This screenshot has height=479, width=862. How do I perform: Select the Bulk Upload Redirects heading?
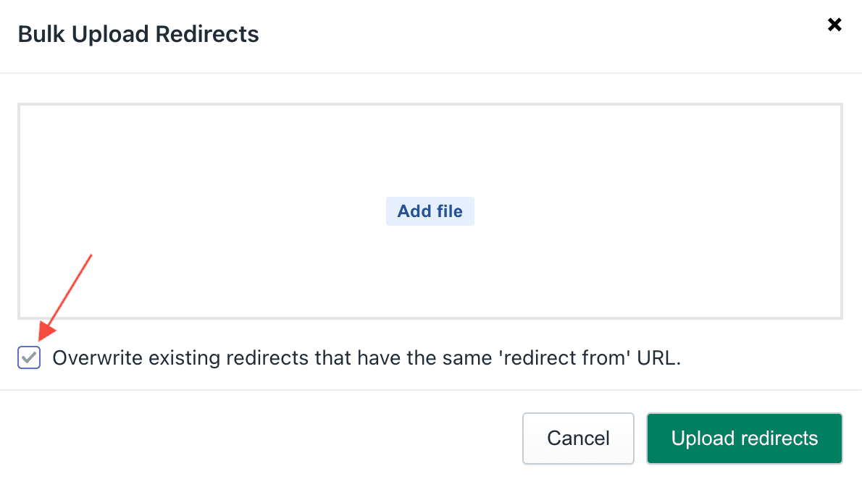[138, 34]
